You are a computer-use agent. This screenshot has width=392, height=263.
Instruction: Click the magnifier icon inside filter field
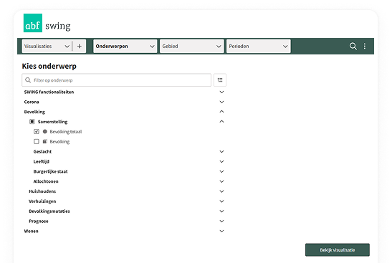click(28, 80)
